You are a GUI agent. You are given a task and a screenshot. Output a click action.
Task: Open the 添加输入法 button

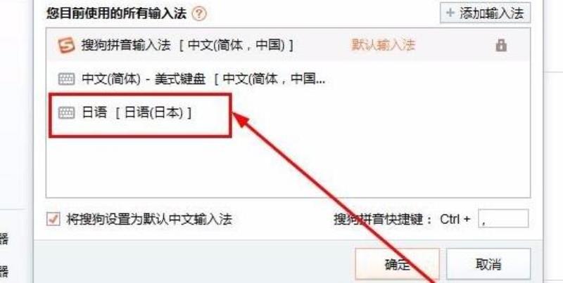pyautogui.click(x=485, y=13)
